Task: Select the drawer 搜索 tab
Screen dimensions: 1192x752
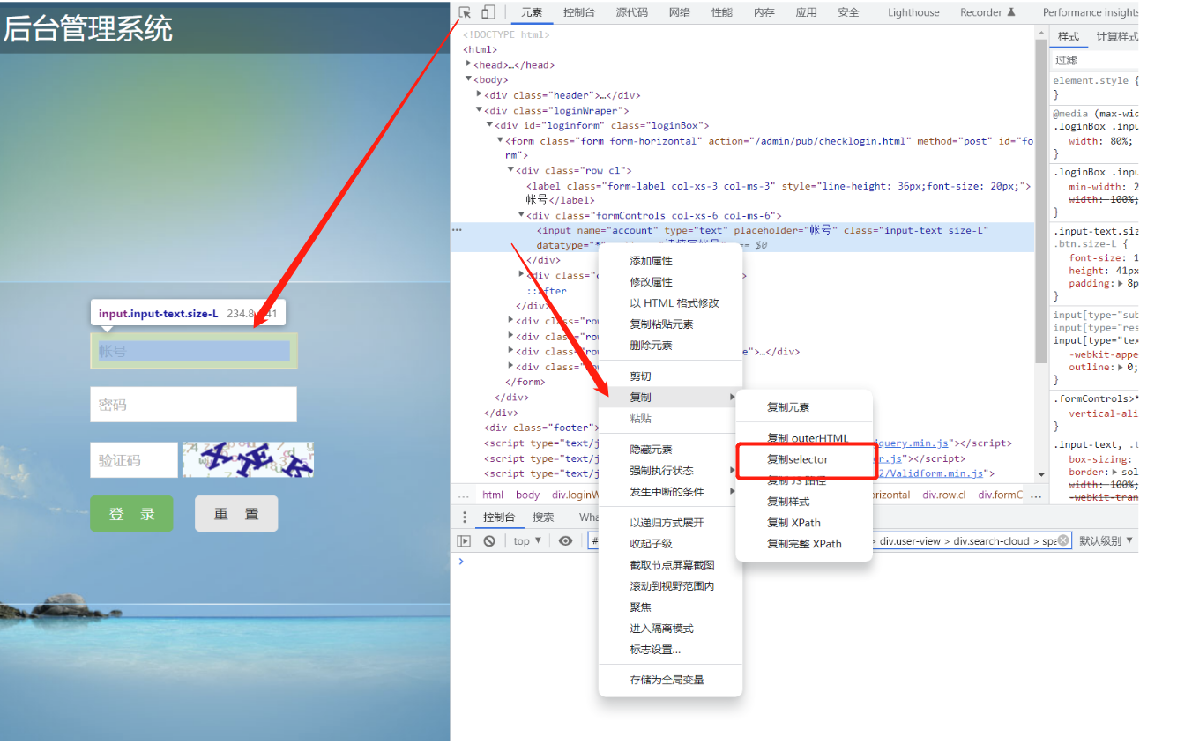Action: click(x=543, y=517)
